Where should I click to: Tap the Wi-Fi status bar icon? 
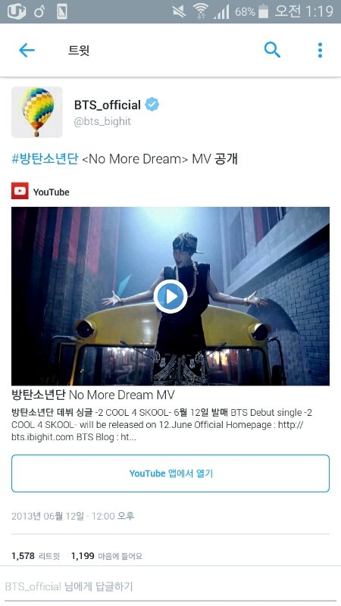(201, 11)
